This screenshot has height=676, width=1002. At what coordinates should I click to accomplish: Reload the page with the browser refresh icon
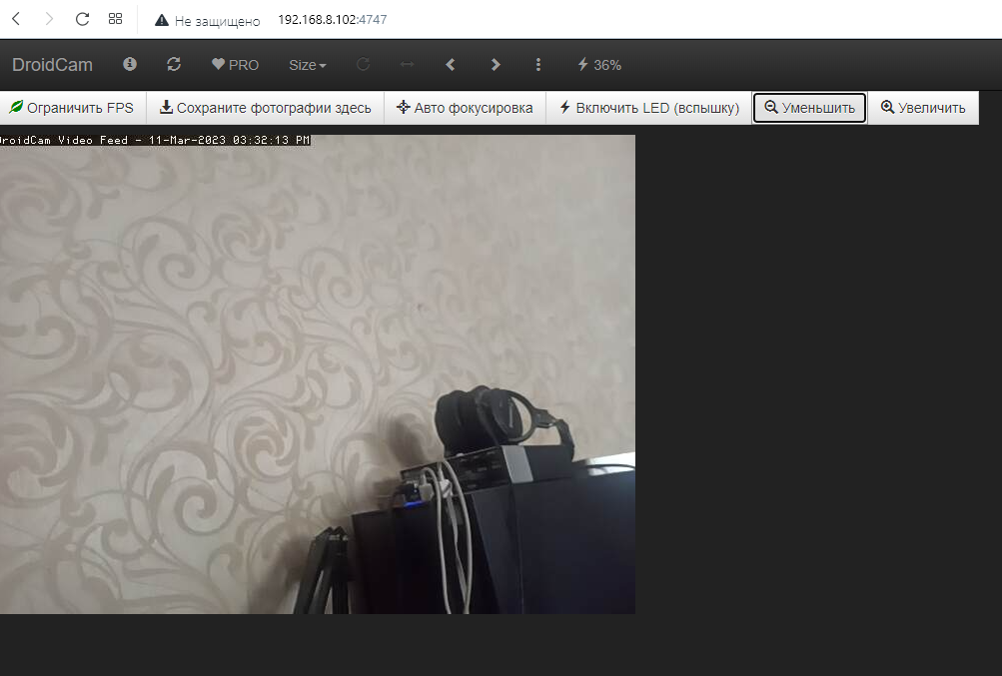click(82, 19)
